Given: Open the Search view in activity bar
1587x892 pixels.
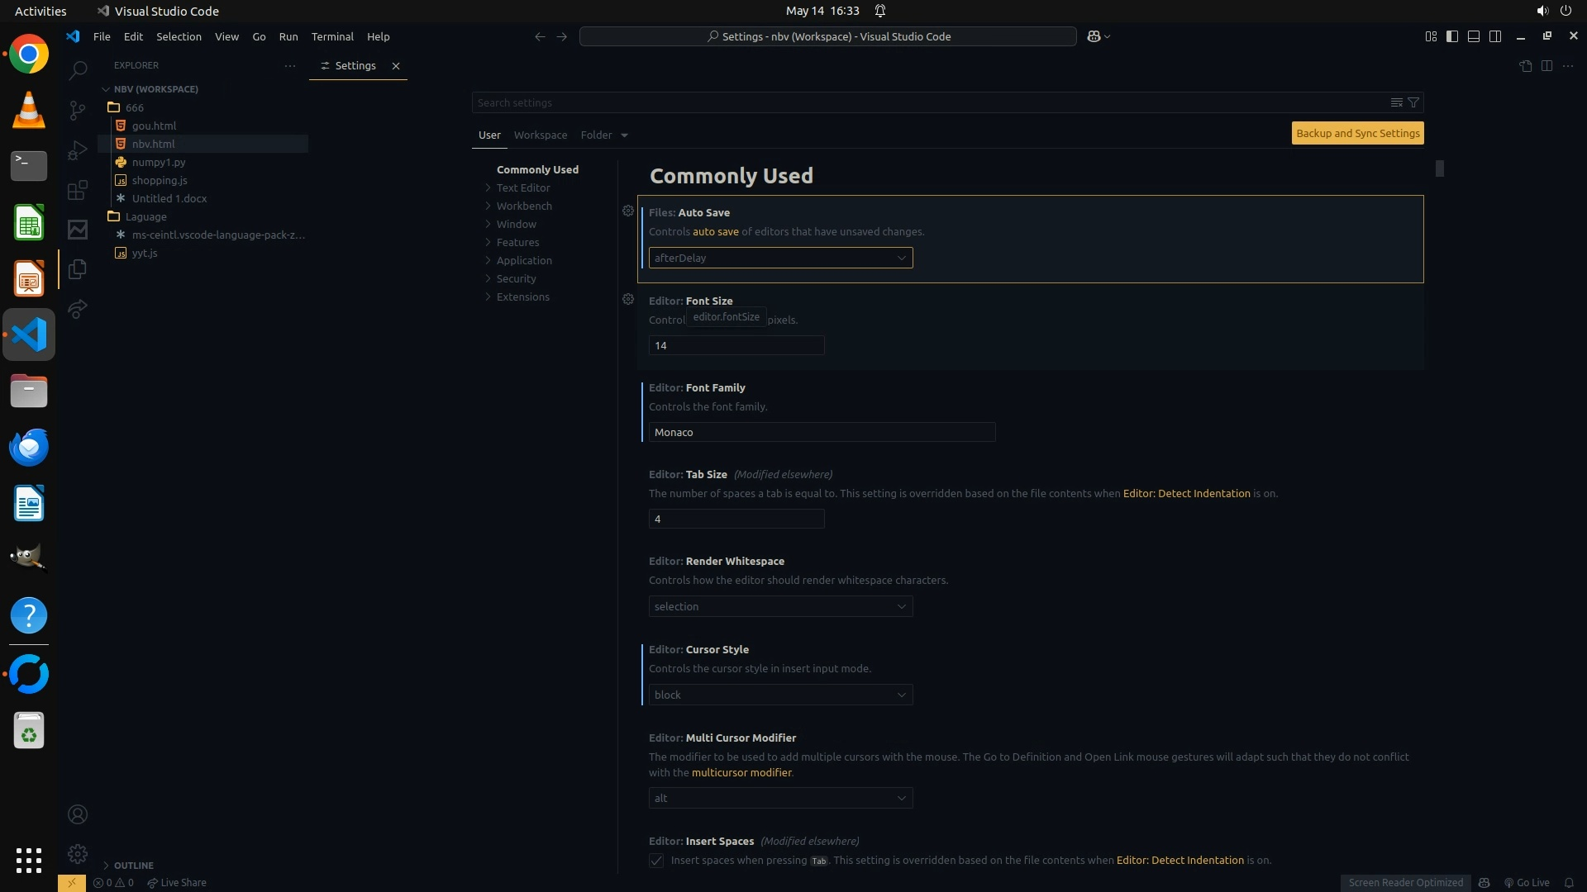Looking at the screenshot, I should (x=78, y=70).
